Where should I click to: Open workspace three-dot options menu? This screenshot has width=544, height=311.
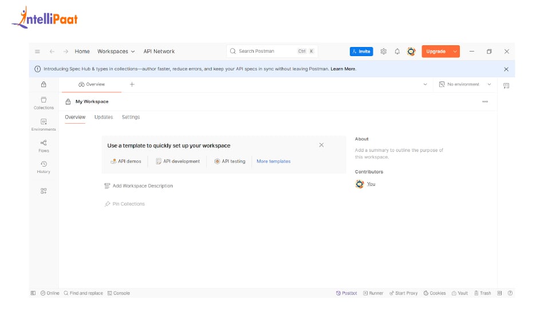[485, 102]
